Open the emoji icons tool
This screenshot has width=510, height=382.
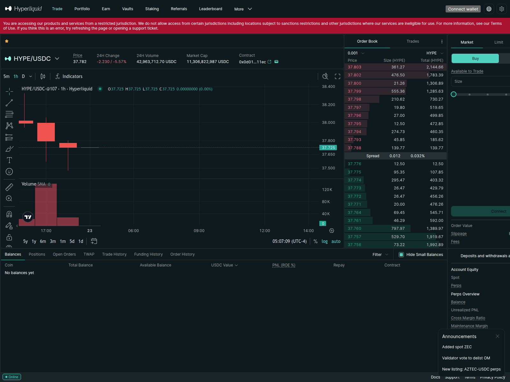tap(9, 172)
